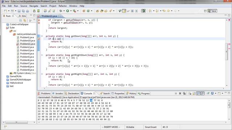Click the Save toolbar icon
232x130 pixels.
tap(19, 11)
